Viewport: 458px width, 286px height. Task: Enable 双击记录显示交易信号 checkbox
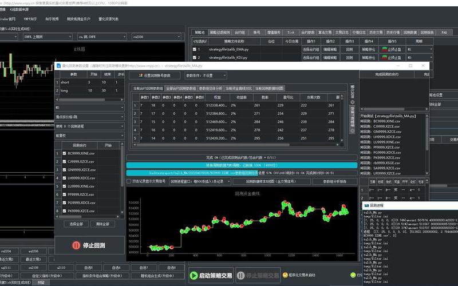(x=128, y=181)
